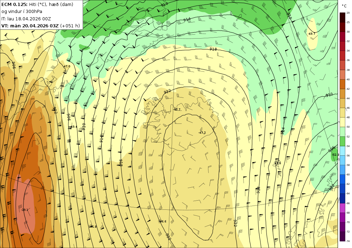The image size is (352, 248).
Task: Click the -52.3 temperature value on the map
Action: pyautogui.click(x=335, y=155)
